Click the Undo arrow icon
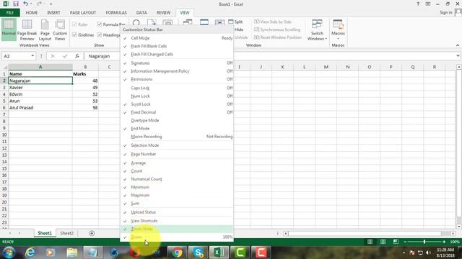Screen dimensions: 462x259 coord(26,4)
